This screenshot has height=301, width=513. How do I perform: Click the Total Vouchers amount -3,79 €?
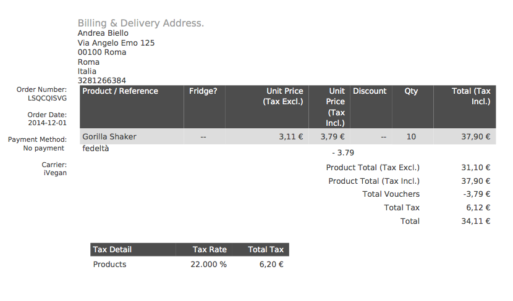click(x=477, y=194)
